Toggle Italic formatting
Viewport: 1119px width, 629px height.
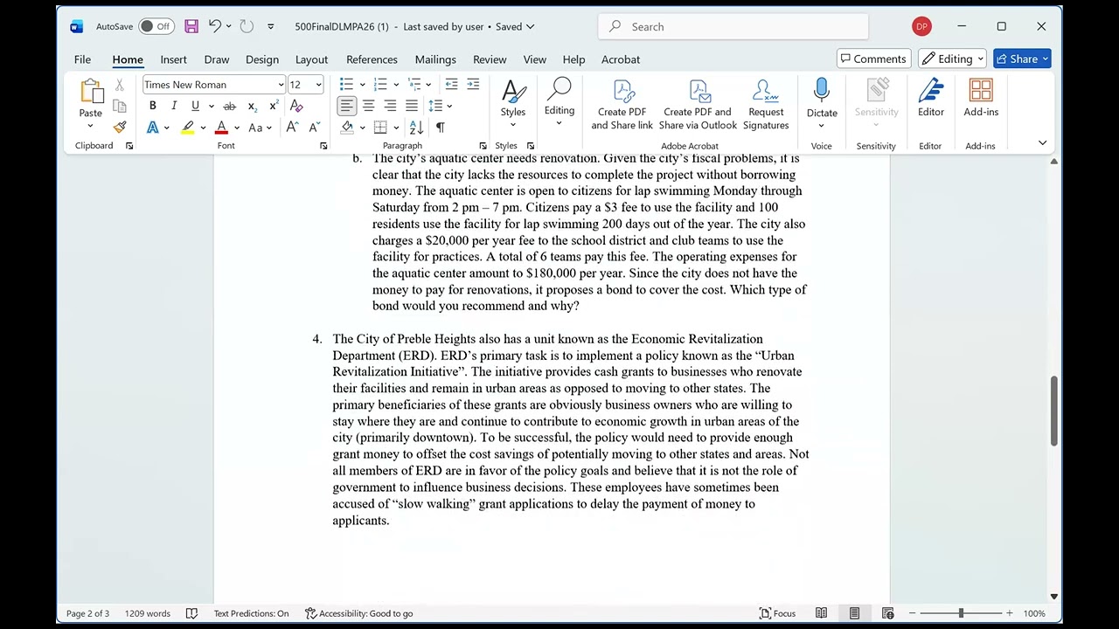pyautogui.click(x=174, y=106)
